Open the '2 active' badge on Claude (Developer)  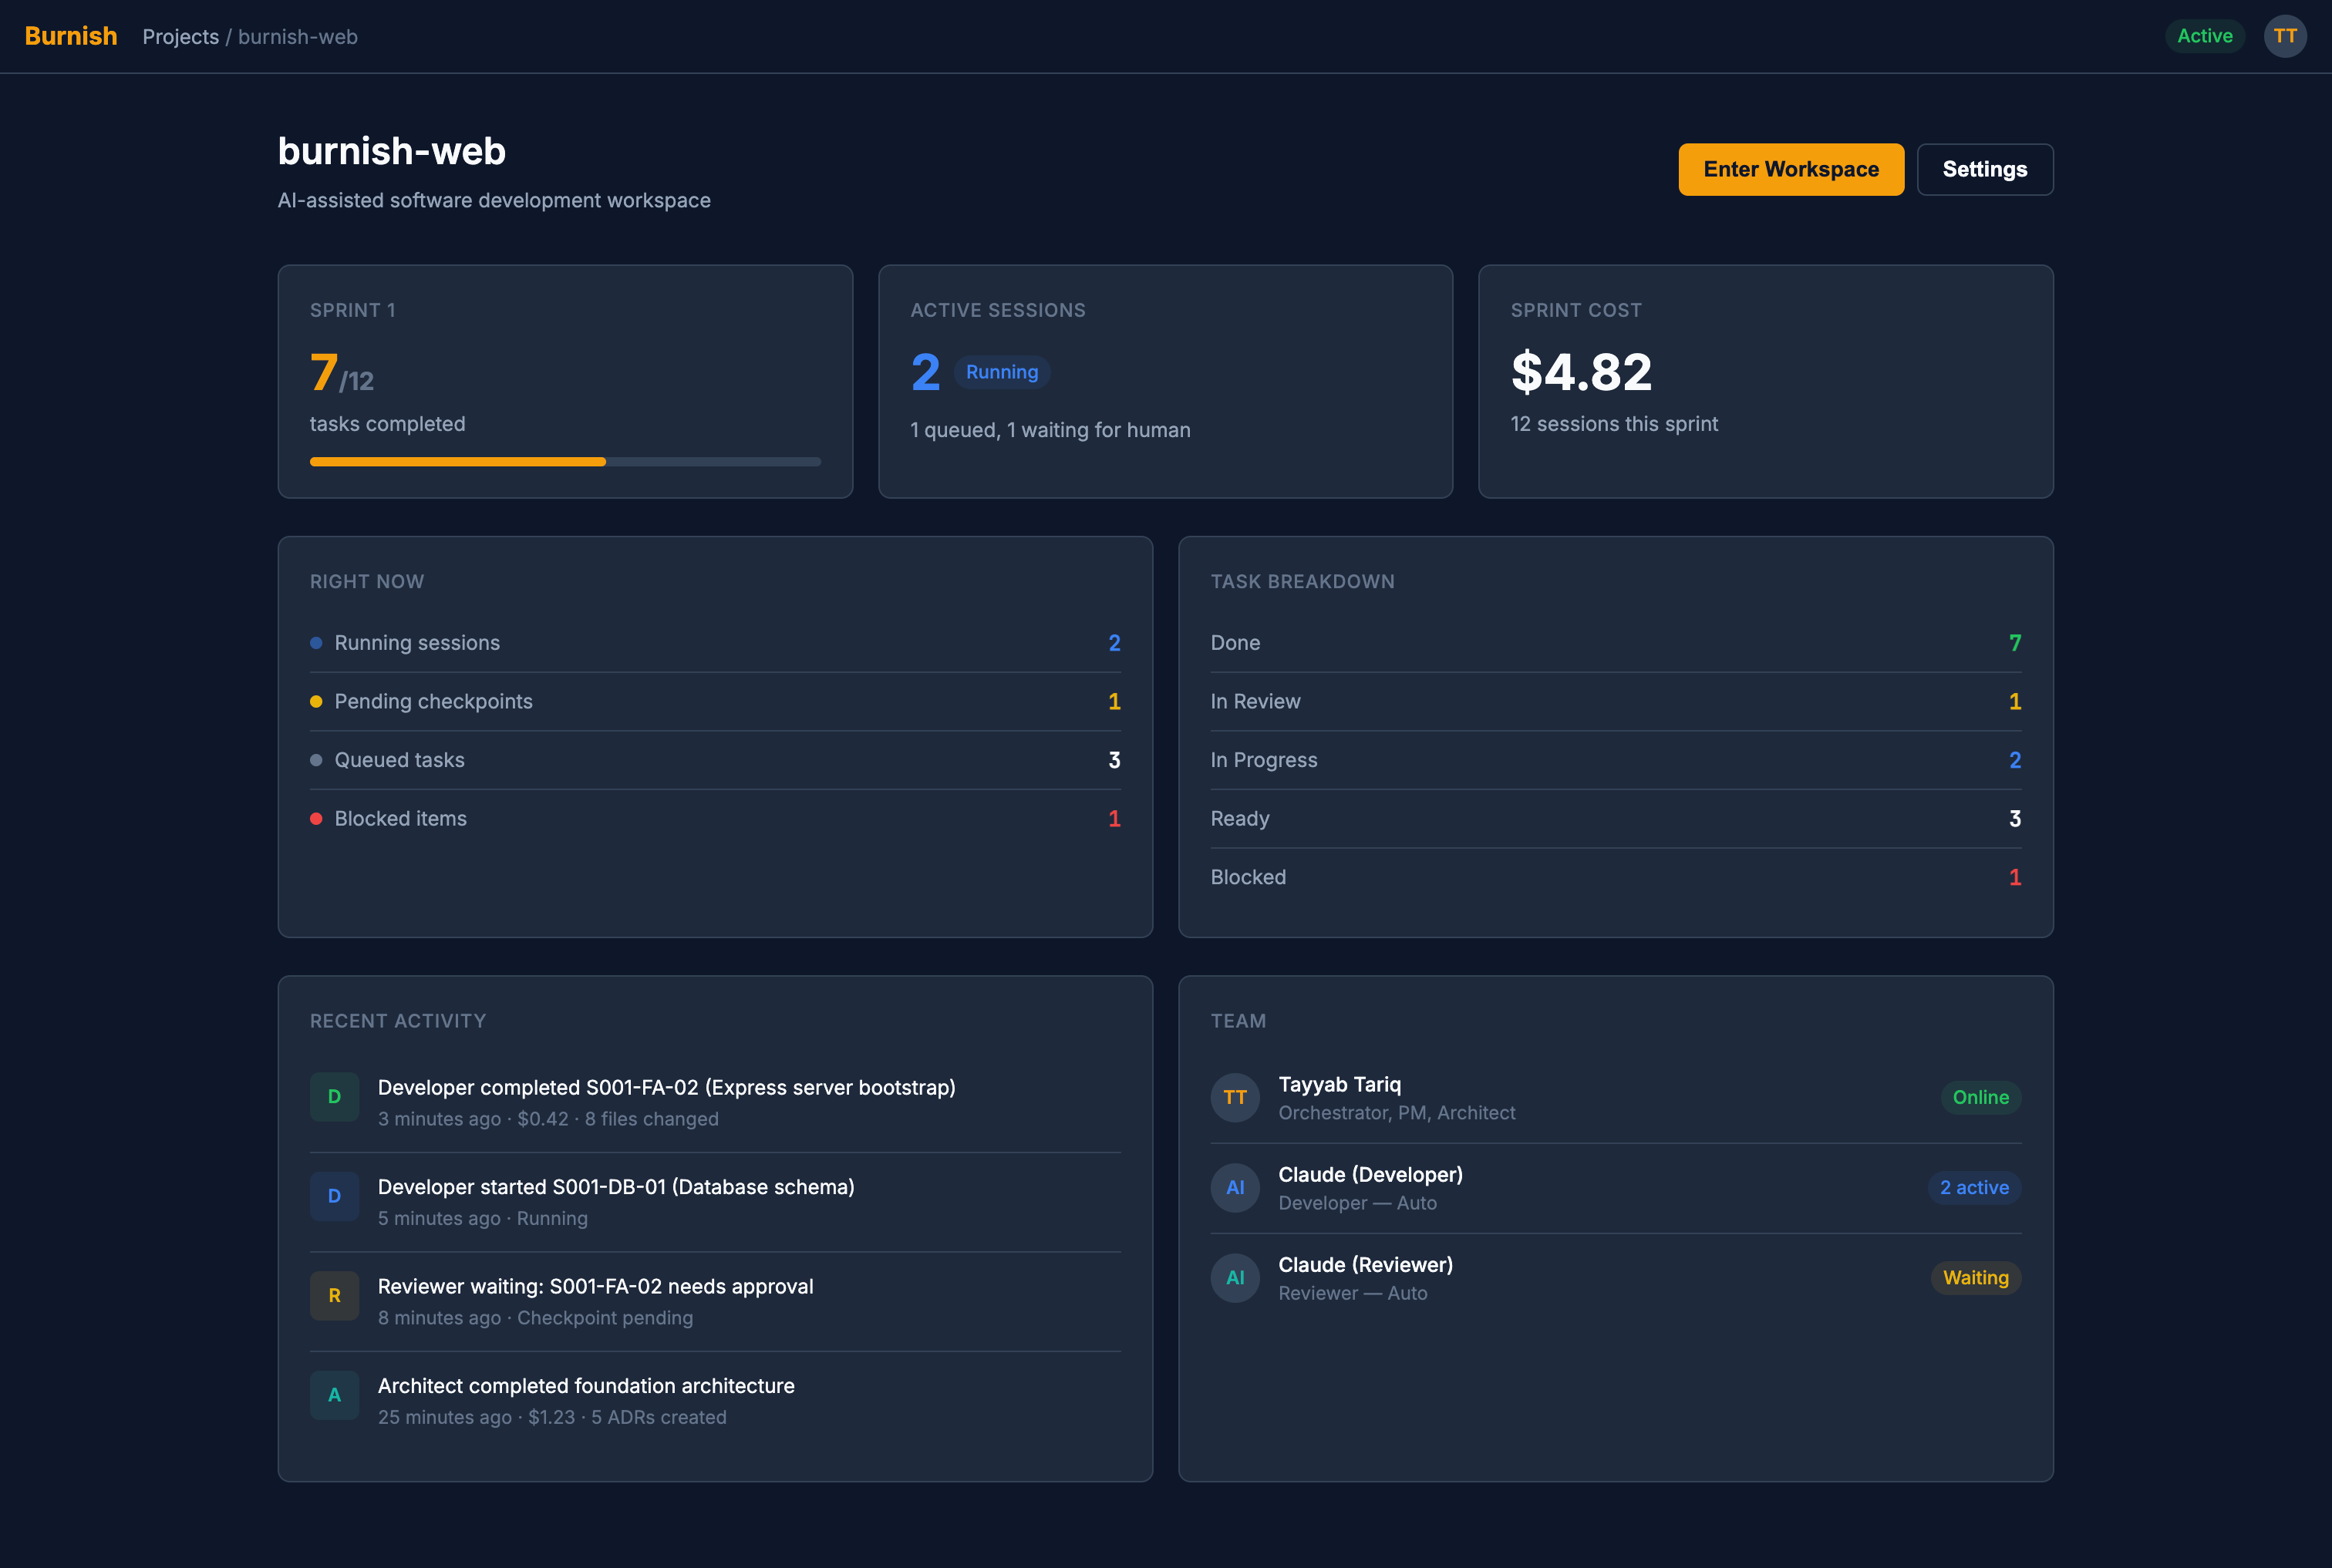coord(1974,1187)
